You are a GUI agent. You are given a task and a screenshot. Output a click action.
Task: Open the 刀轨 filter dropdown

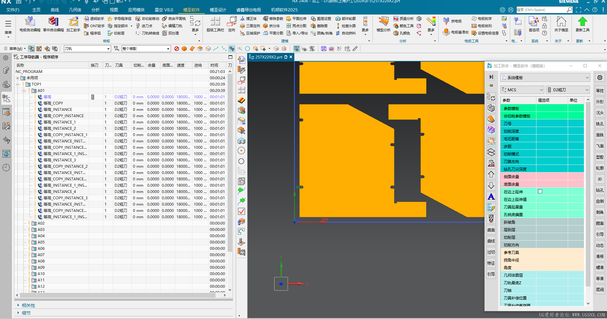click(x=87, y=49)
